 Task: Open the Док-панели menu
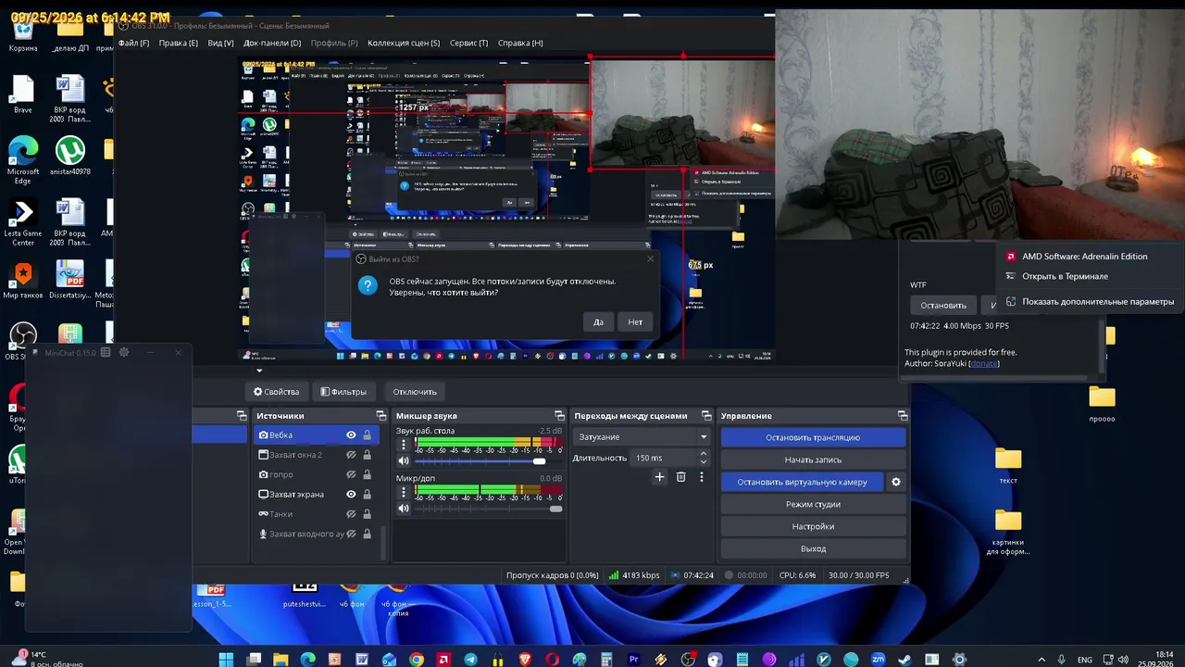click(x=272, y=43)
